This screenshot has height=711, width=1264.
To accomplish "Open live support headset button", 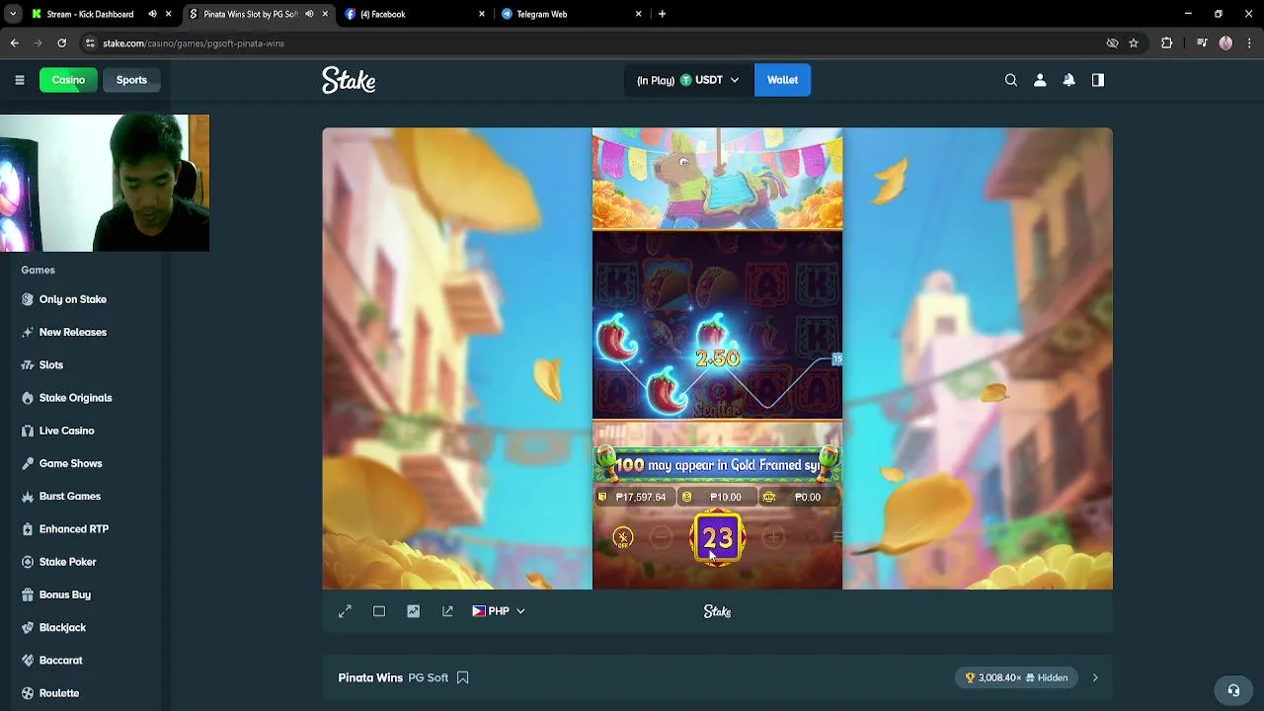I will 1233,690.
